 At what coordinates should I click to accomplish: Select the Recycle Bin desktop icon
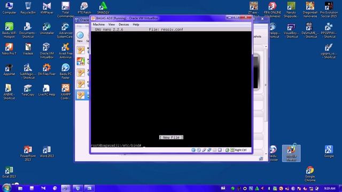point(28,8)
